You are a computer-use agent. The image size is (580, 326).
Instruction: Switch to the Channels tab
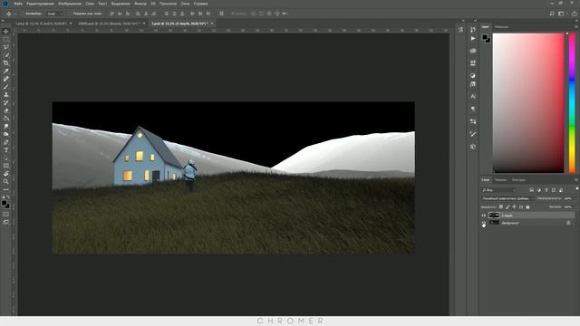point(500,180)
